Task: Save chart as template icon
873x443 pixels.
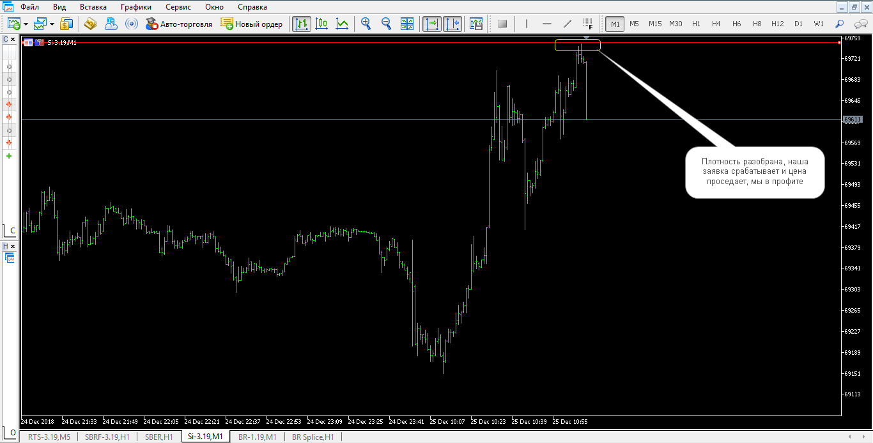Action: (x=476, y=24)
